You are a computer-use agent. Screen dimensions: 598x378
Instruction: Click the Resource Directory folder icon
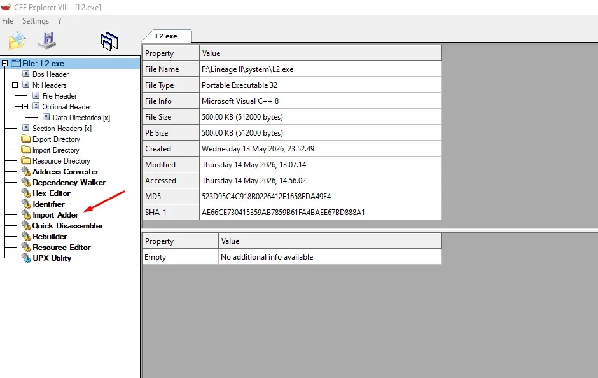(26, 160)
